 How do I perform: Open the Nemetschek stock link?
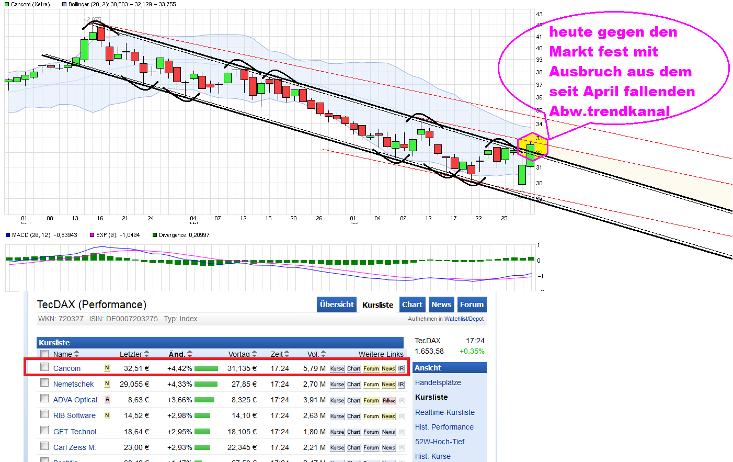tap(74, 384)
